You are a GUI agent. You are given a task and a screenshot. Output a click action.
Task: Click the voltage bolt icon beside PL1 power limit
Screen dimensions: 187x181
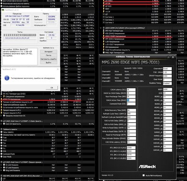point(1,110)
